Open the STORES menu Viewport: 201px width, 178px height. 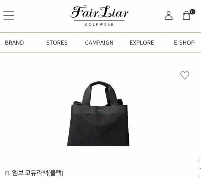57,43
